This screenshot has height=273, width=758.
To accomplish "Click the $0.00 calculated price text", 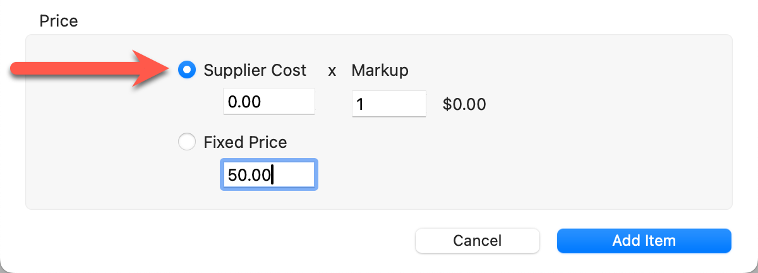I will coord(464,104).
